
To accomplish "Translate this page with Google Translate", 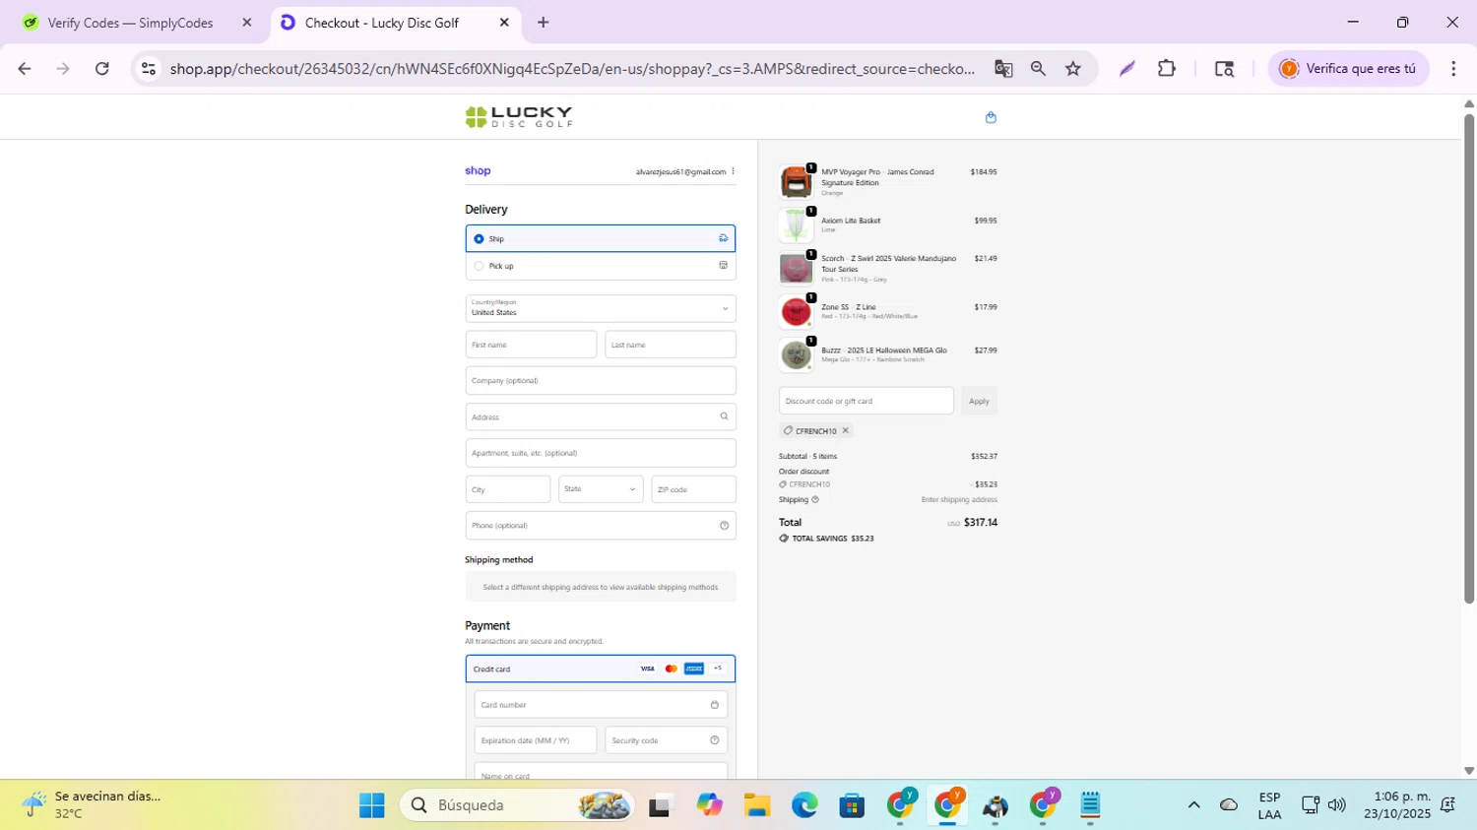I will 1003,69.
